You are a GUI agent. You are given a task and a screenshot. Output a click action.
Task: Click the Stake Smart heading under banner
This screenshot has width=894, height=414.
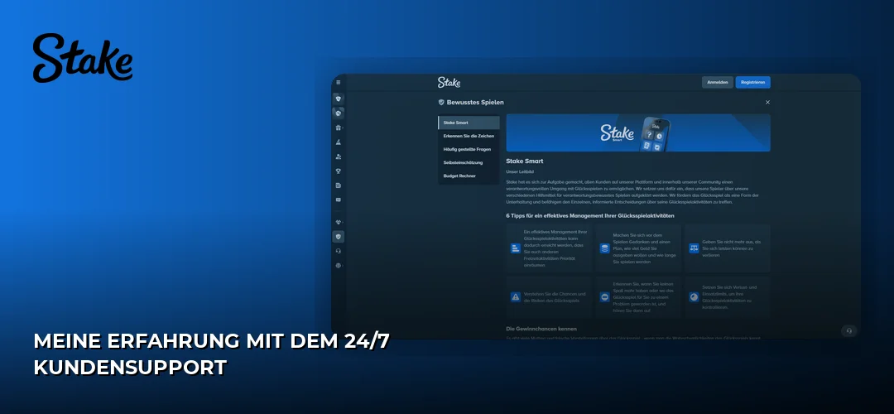coord(525,161)
